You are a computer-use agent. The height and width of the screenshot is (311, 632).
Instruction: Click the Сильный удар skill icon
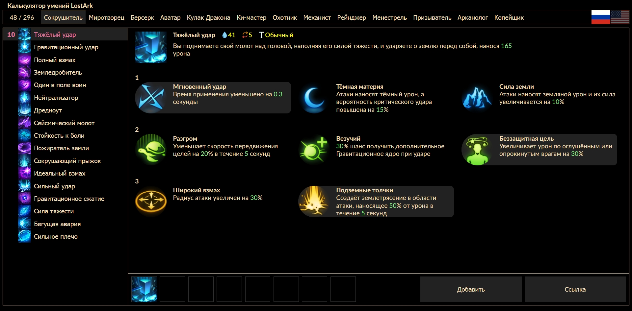pos(24,186)
